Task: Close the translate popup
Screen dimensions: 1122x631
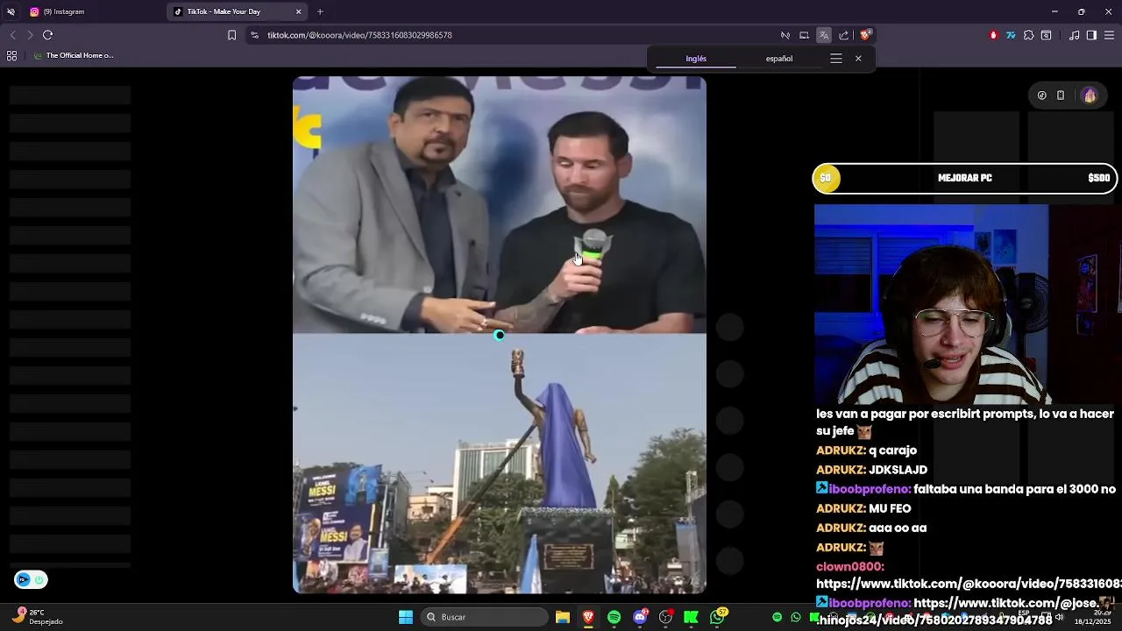Action: [x=858, y=59]
